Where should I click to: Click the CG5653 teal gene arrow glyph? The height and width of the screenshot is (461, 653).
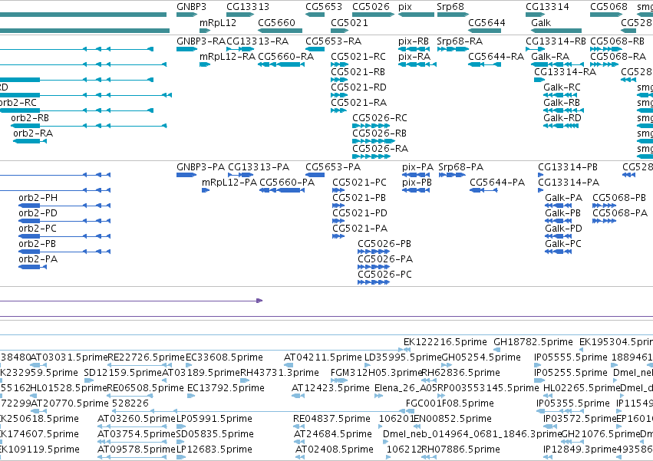315,15
